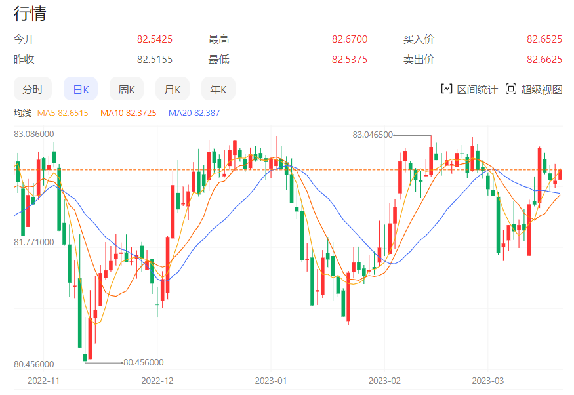Click the 83.046500 high price marker
The image size is (574, 395).
coord(373,135)
